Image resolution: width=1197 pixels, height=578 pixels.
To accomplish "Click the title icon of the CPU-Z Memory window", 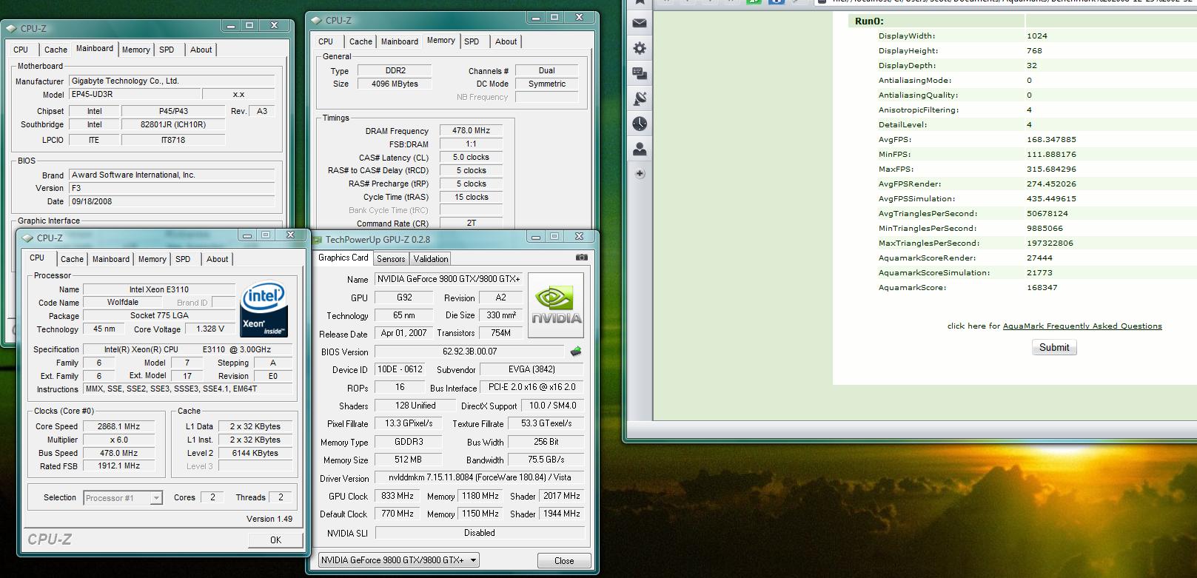I will click(317, 21).
